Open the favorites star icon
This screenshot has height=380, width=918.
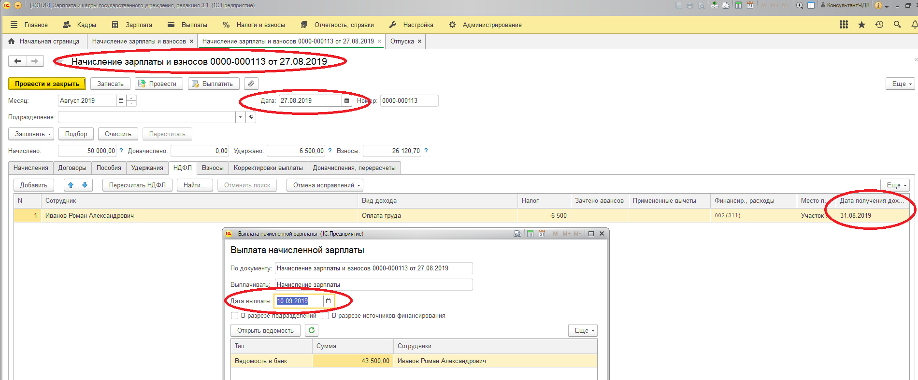(861, 25)
